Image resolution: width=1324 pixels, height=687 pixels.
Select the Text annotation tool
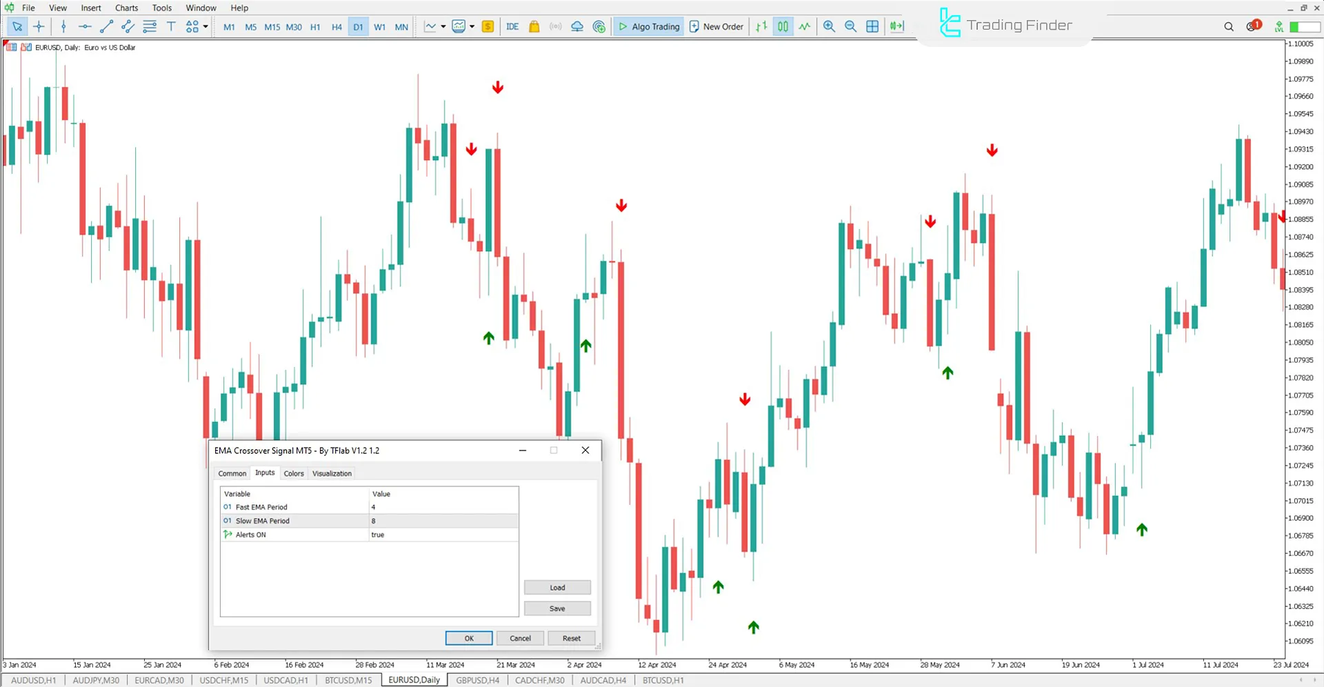click(x=171, y=26)
